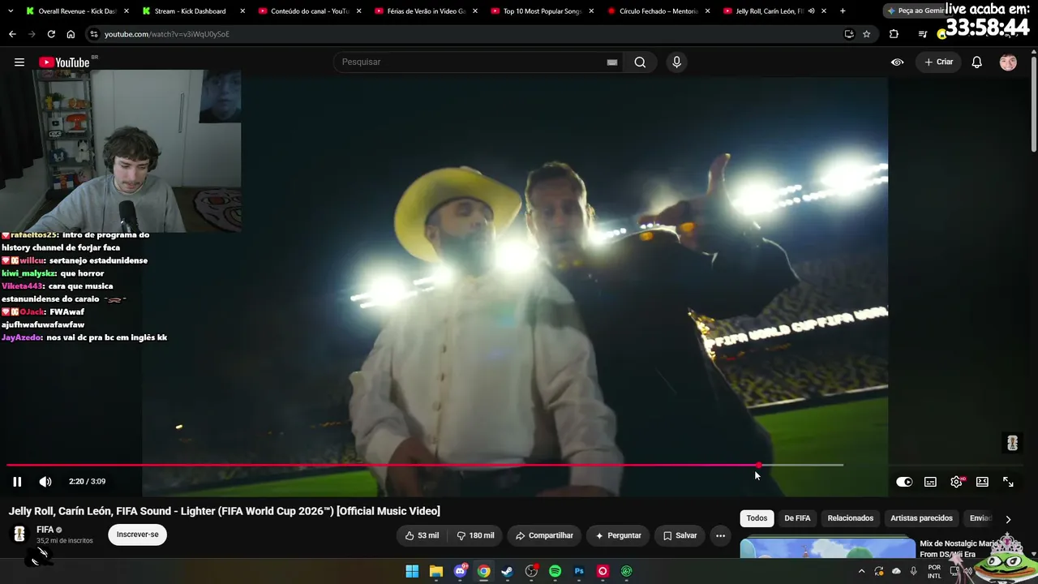Viewport: 1038px width, 584px height.
Task: Click the Inscrever-se subscribe button
Action: pos(138,535)
